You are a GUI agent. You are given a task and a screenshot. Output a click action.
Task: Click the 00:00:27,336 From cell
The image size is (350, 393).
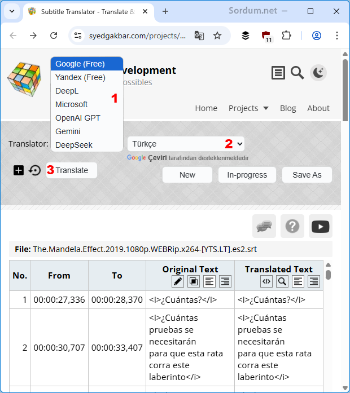(59, 300)
